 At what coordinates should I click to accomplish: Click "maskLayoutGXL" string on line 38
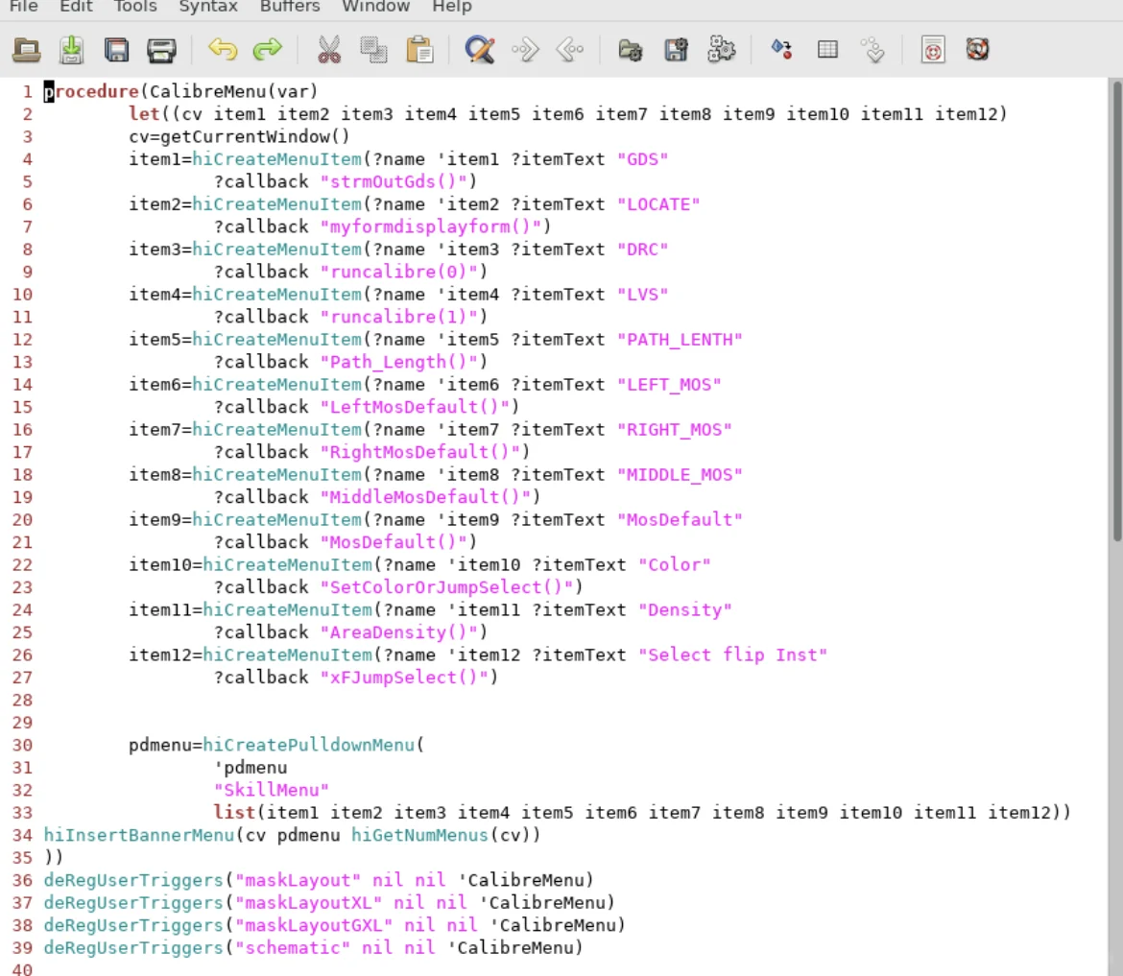(x=314, y=926)
